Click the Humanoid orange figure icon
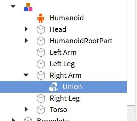 (x=41, y=18)
